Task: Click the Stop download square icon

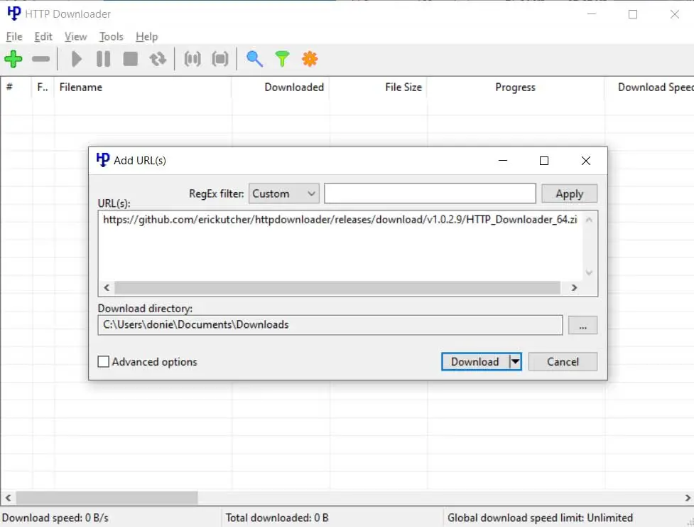Action: (x=130, y=59)
